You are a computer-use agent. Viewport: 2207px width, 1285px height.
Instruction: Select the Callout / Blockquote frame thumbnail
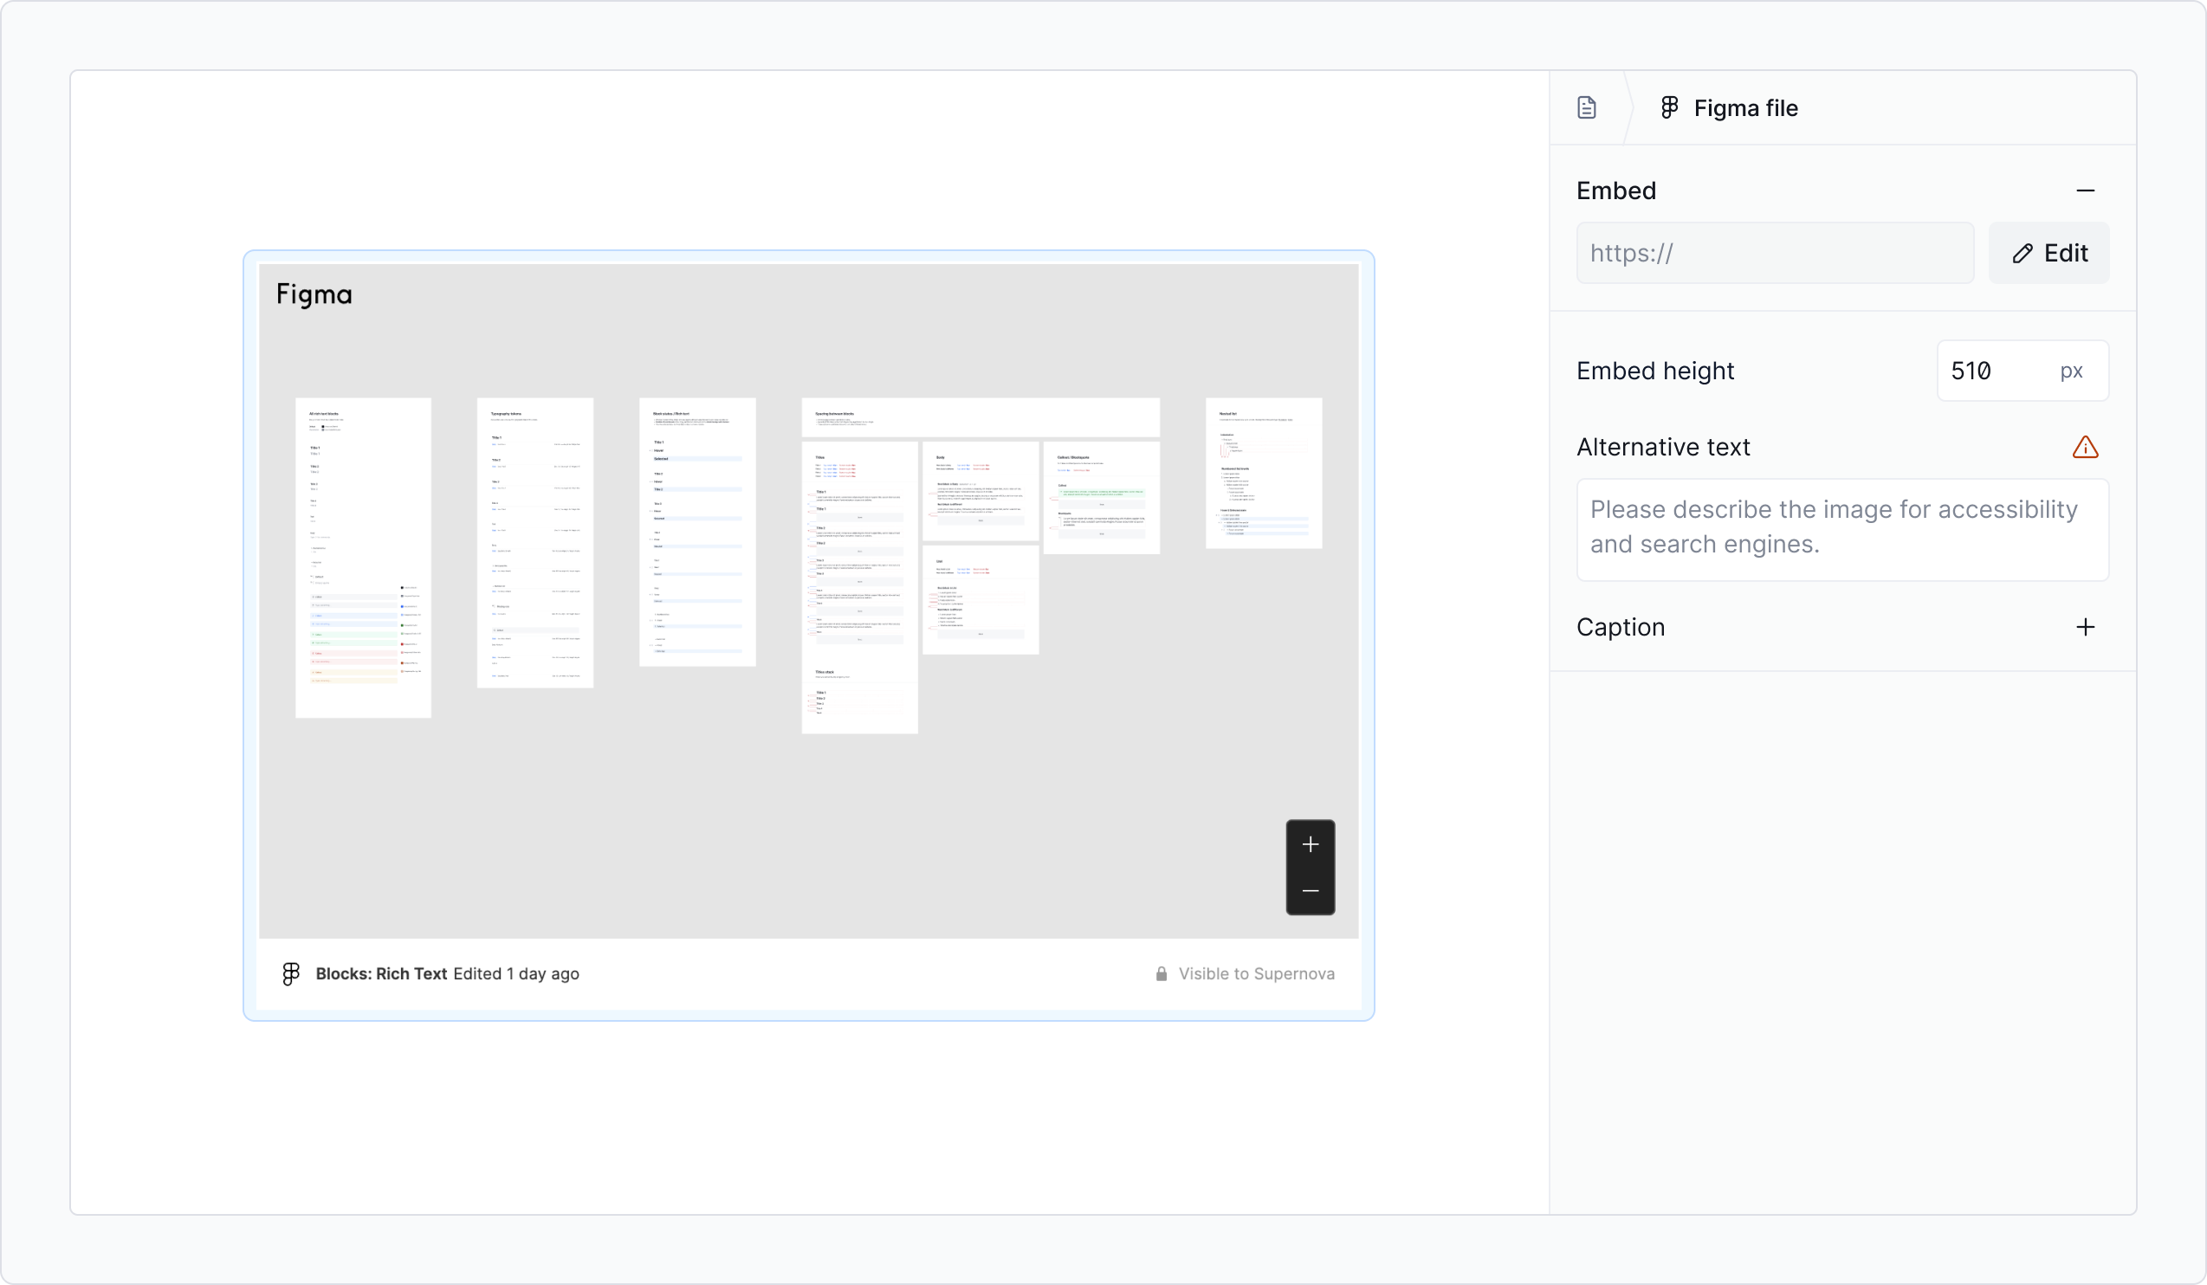click(1101, 498)
